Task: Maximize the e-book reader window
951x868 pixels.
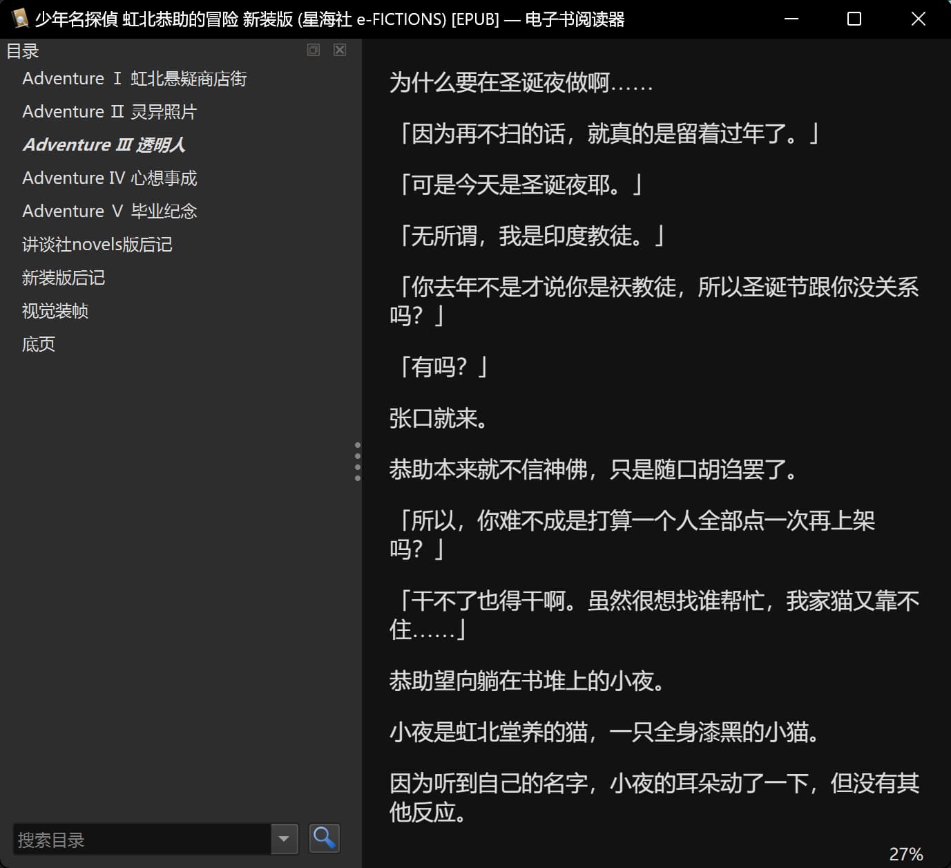Action: [x=854, y=19]
